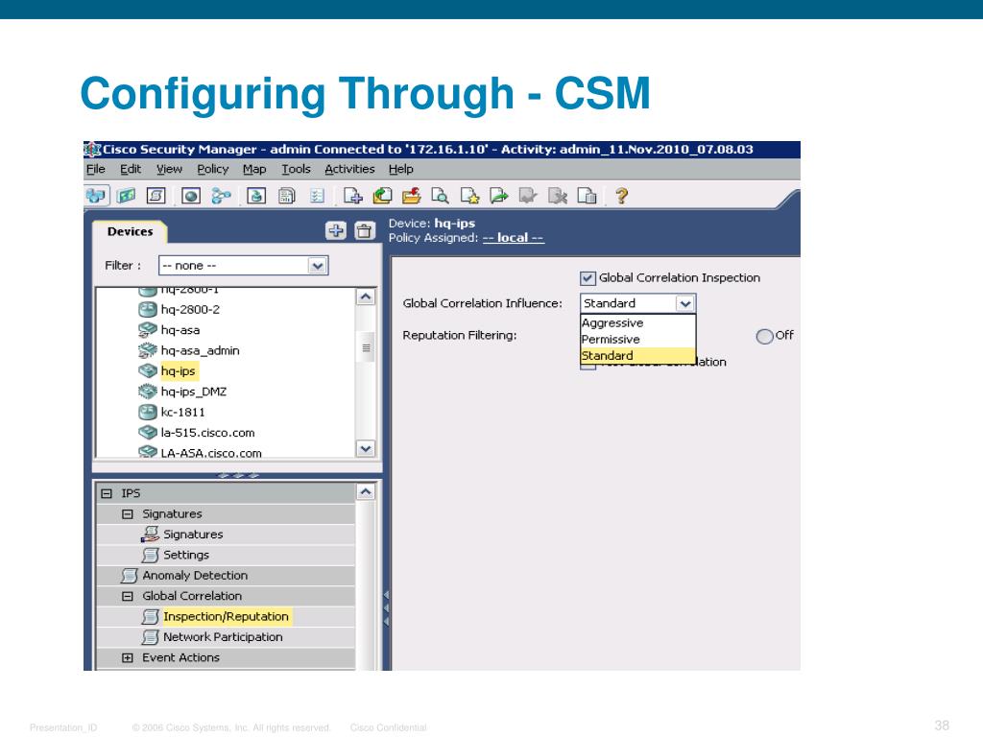The width and height of the screenshot is (983, 737).
Task: Select hq-asa_admin device
Action: pos(201,350)
